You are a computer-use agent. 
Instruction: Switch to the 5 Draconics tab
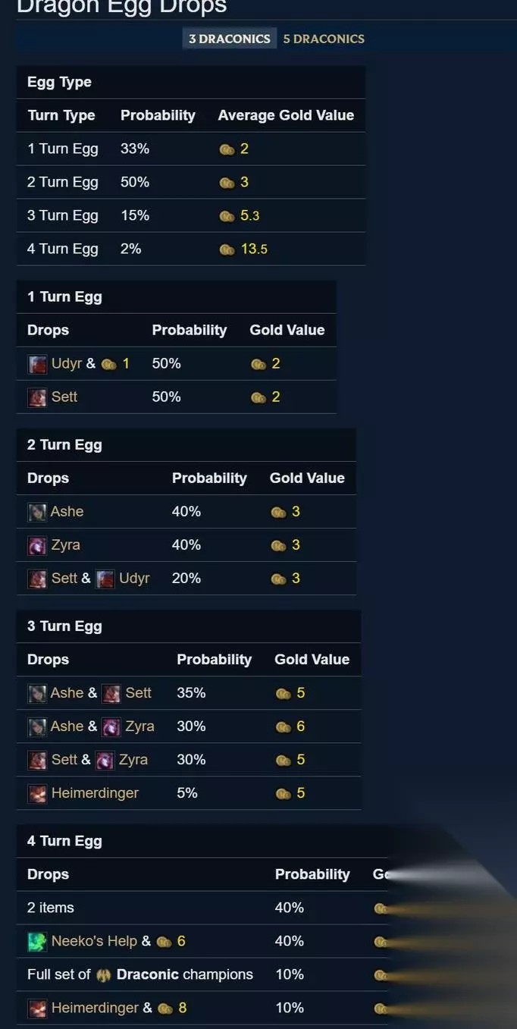[x=324, y=39]
